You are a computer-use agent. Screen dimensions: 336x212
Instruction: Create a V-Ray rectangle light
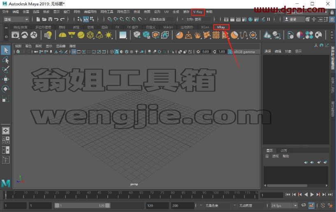pyautogui.click(x=72, y=35)
